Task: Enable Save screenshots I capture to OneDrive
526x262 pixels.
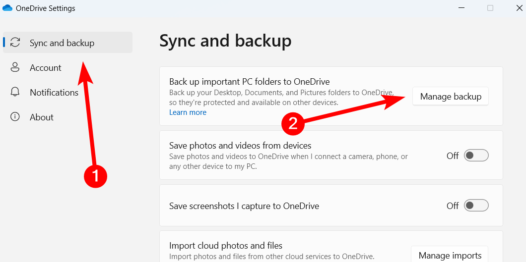Action: point(476,206)
